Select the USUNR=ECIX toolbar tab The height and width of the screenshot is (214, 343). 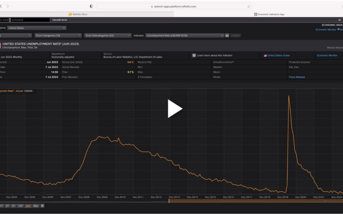click(60, 20)
